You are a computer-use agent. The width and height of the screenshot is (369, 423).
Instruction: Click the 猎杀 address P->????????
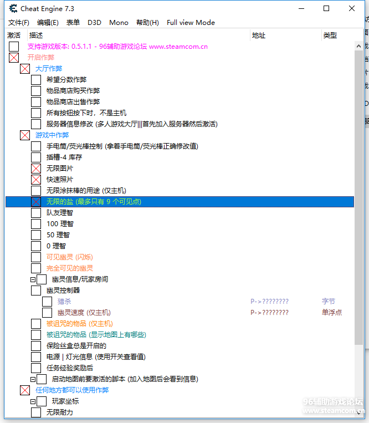coord(269,302)
